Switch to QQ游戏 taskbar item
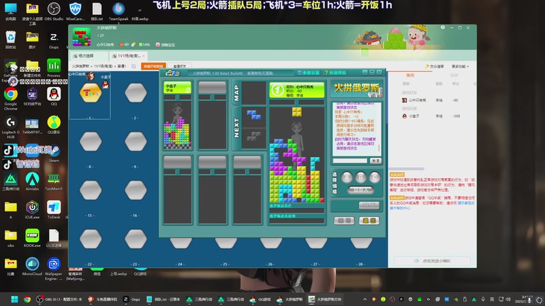545x306 pixels. 261,299
